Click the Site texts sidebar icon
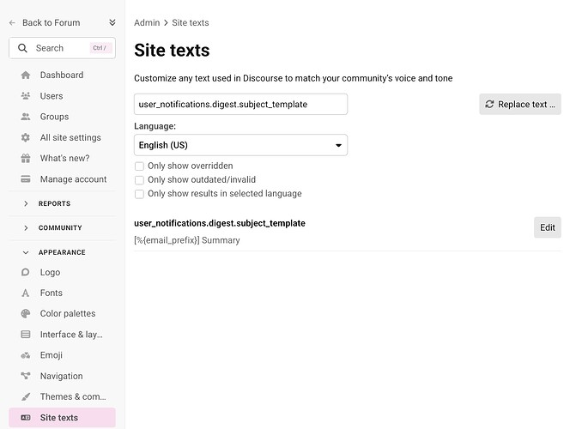570x429 pixels. [x=26, y=417]
